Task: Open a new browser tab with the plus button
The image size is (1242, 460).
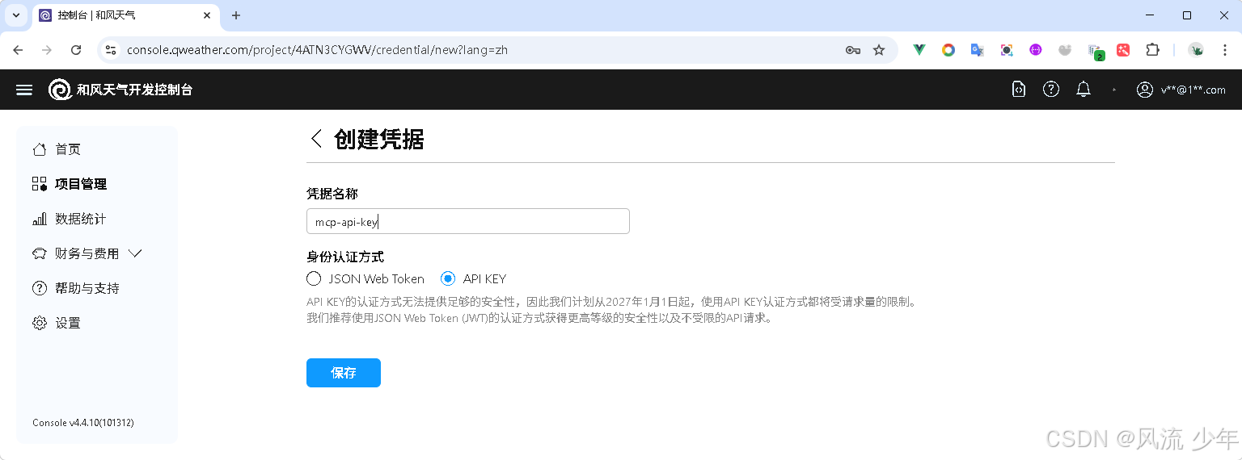Action: [236, 15]
